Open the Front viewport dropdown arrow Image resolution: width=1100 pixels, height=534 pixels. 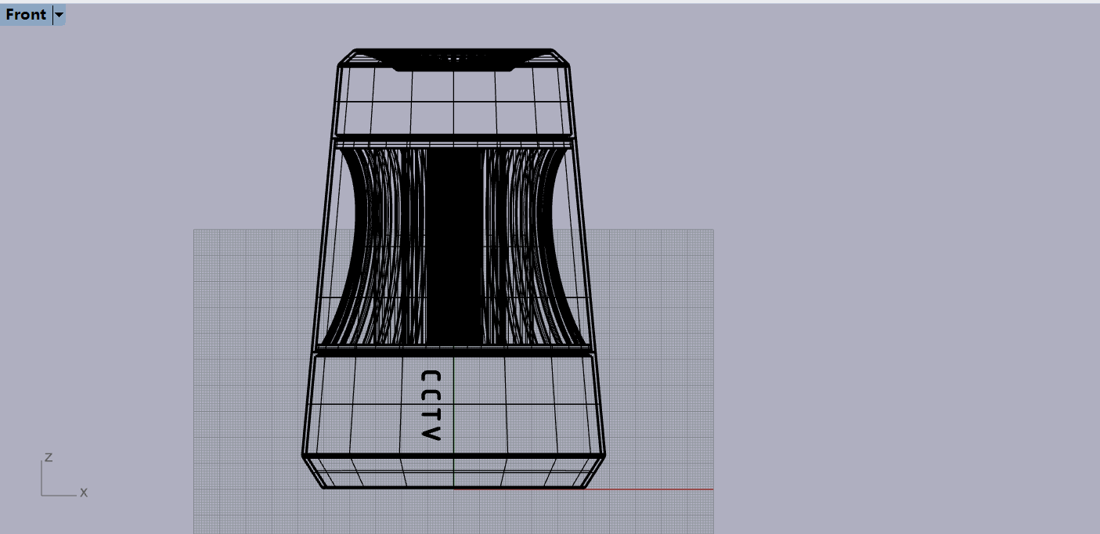tap(59, 15)
